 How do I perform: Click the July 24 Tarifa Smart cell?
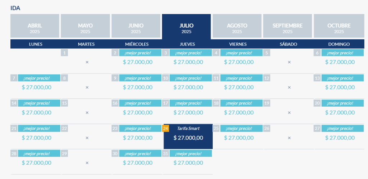(188, 137)
